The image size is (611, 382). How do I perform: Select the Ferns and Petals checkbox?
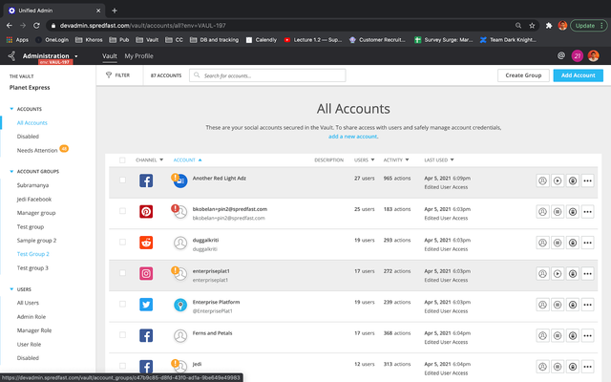(122, 335)
